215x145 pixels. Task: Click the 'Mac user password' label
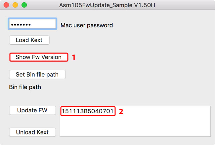pos(87,25)
